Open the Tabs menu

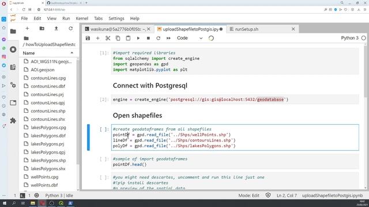[98, 18]
